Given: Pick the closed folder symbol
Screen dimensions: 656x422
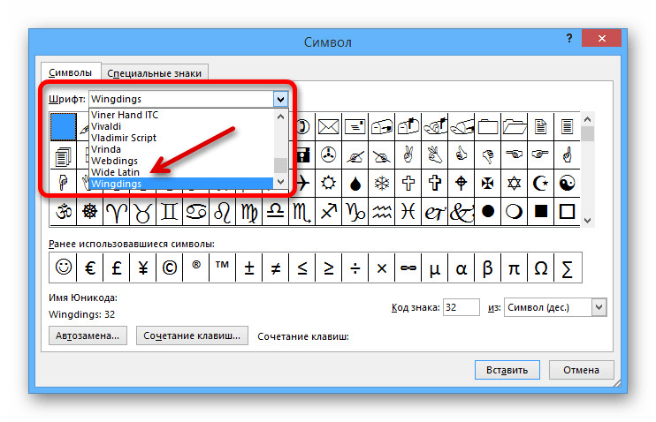Looking at the screenshot, I should coord(487,126).
